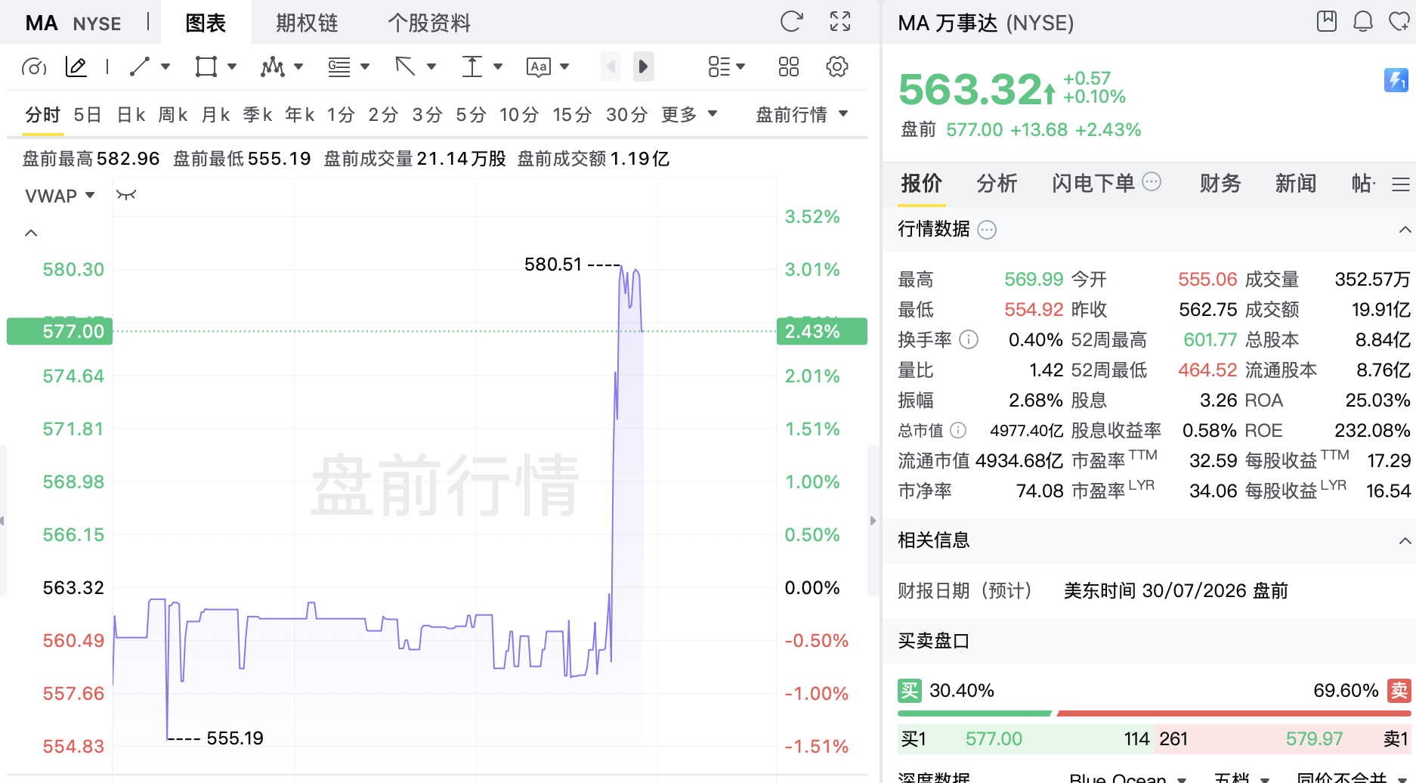Select the text annotation tool
The height and width of the screenshot is (783, 1416).
pos(539,67)
